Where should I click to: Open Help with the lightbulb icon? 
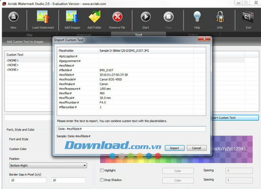197,17
